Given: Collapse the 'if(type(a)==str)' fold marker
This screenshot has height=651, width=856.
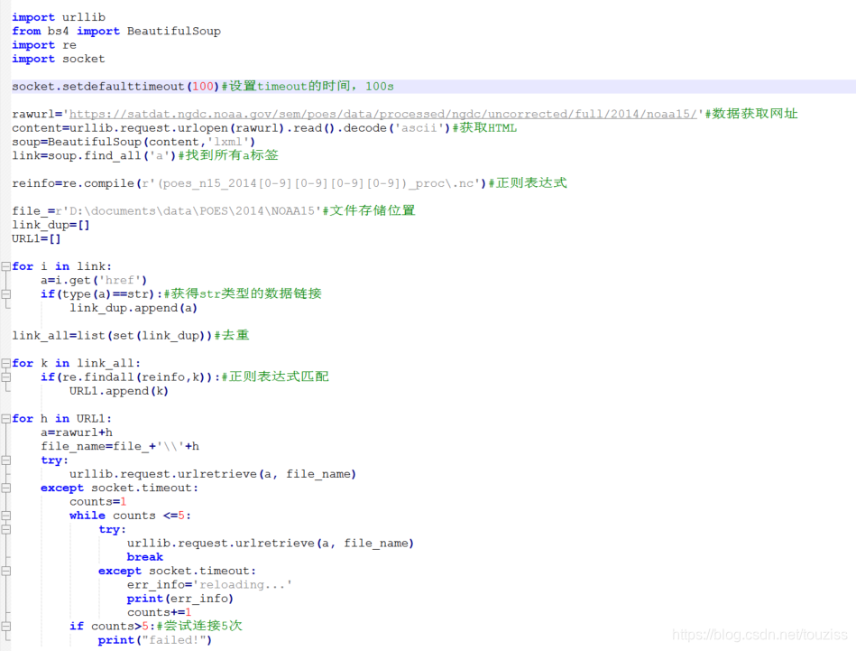Looking at the screenshot, I should pyautogui.click(x=5, y=294).
